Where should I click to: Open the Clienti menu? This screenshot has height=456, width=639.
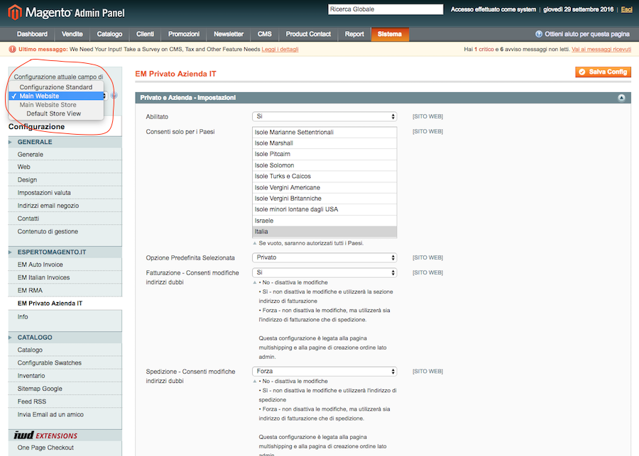(145, 34)
